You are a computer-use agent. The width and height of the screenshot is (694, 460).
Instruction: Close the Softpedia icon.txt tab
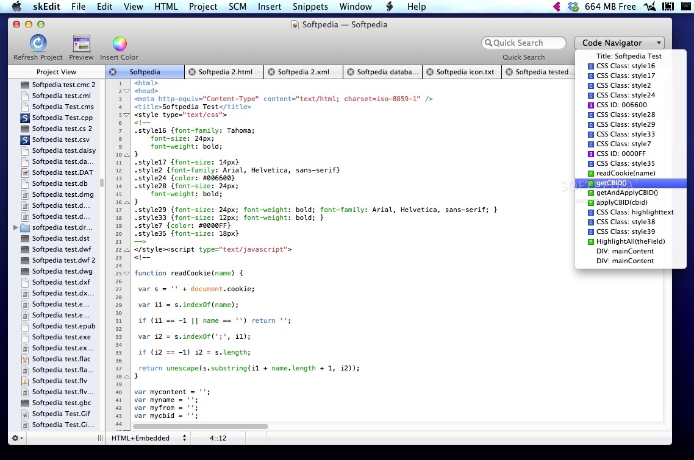tap(430, 72)
